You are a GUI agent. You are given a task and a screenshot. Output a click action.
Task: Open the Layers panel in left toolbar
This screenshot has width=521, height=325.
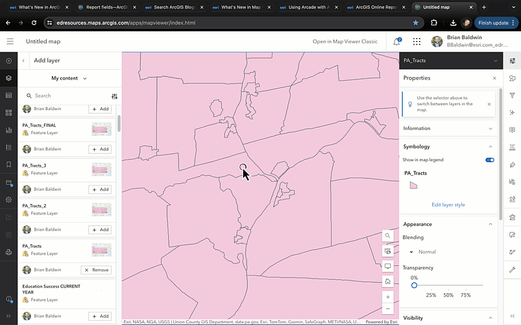pos(8,78)
